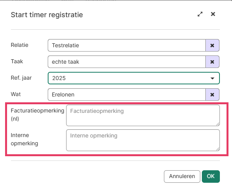This screenshot has width=232, height=189.
Task: Click into the Facturatieopmerking text area
Action: [x=143, y=115]
